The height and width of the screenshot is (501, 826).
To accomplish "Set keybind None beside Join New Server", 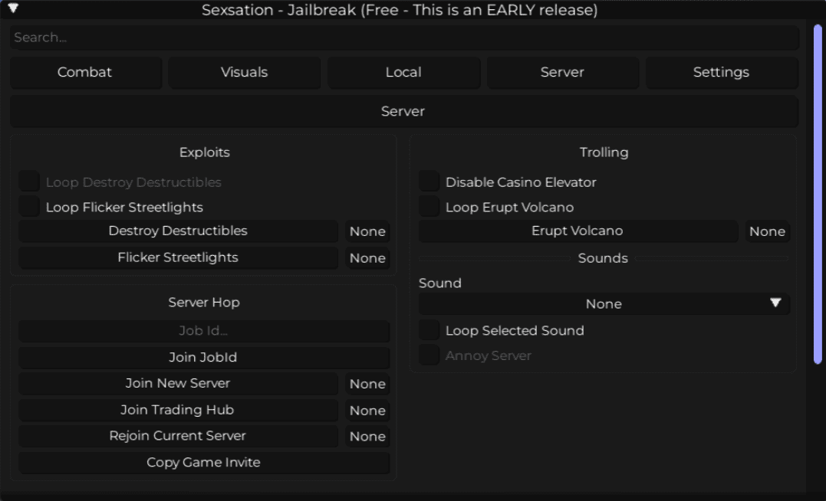I will click(x=367, y=384).
